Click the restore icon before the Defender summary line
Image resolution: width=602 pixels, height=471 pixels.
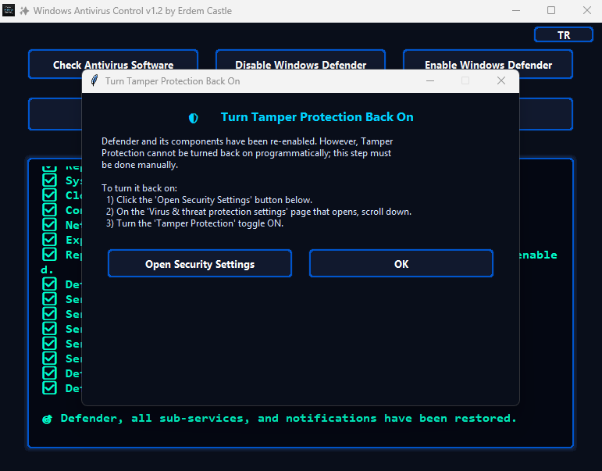[x=47, y=419]
